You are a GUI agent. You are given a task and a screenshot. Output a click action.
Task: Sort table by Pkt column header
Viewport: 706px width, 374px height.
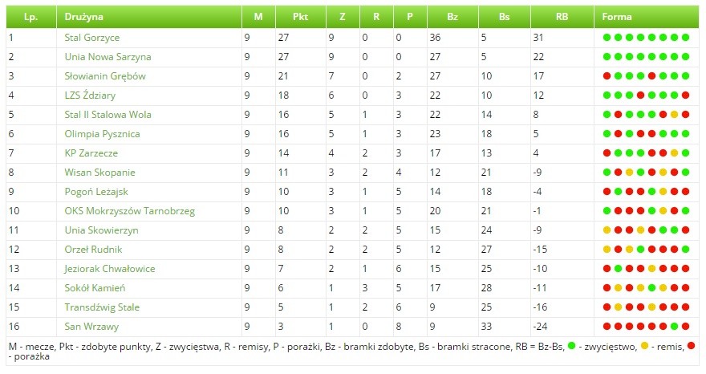tap(300, 16)
